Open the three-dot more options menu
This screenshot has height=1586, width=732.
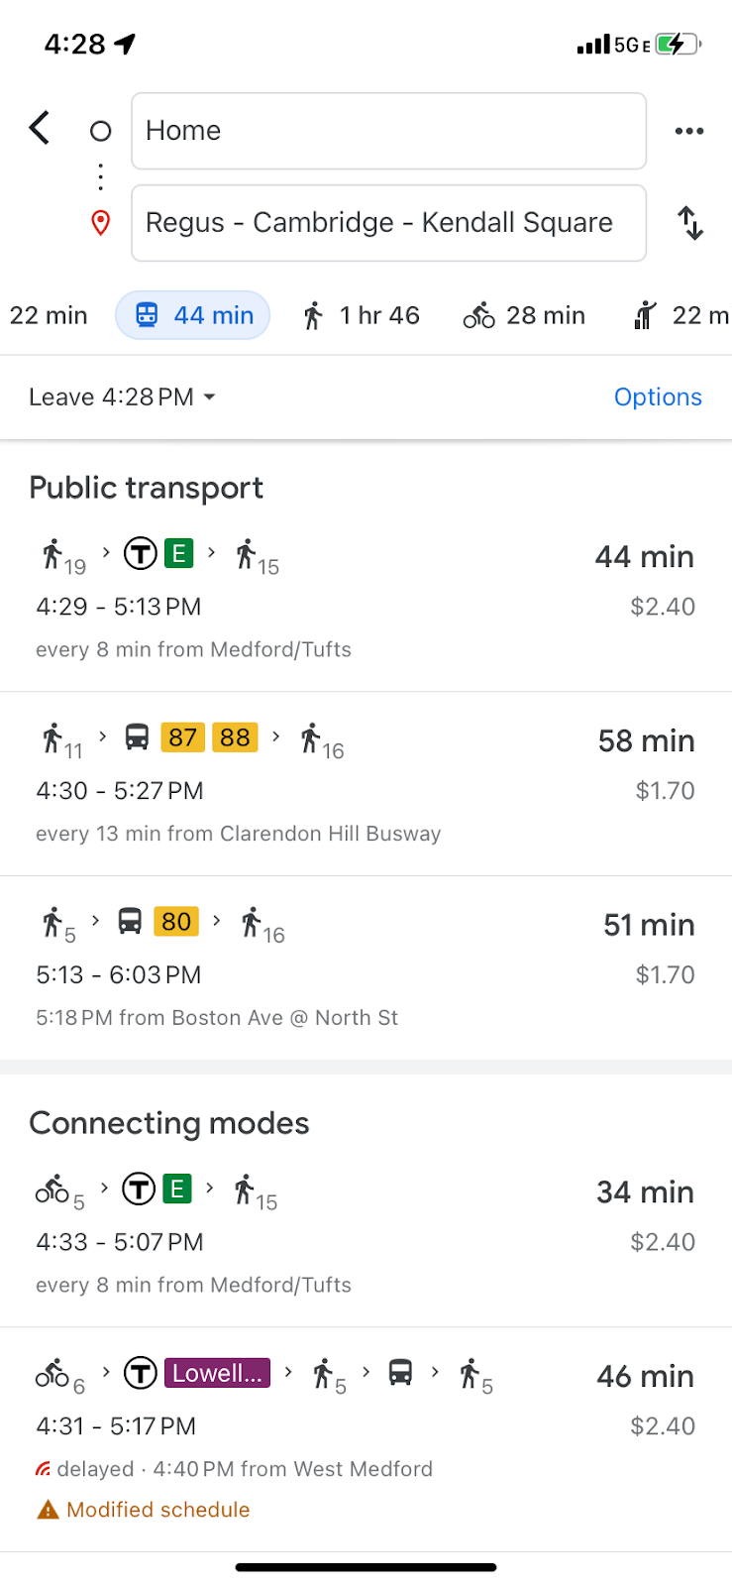[x=688, y=131]
